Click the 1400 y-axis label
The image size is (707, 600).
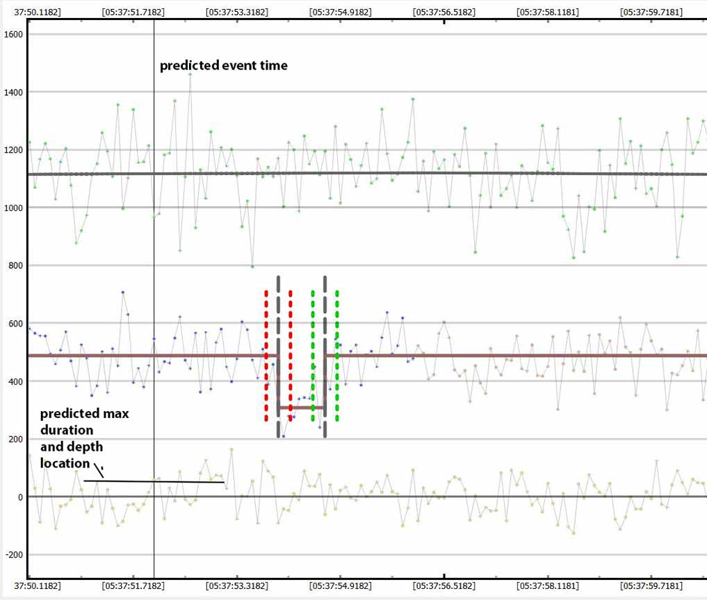(13, 92)
